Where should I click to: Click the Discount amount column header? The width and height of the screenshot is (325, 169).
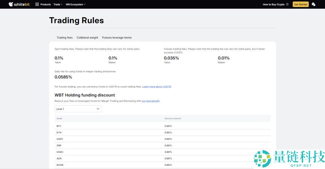[173, 118]
